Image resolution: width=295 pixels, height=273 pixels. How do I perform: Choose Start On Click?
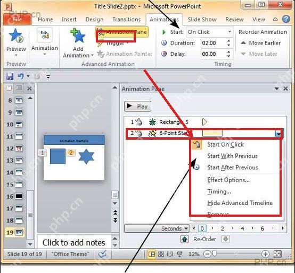(225, 144)
